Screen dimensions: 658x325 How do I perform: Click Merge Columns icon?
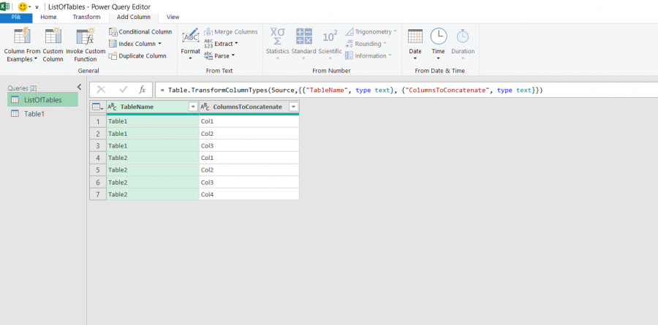click(x=208, y=32)
